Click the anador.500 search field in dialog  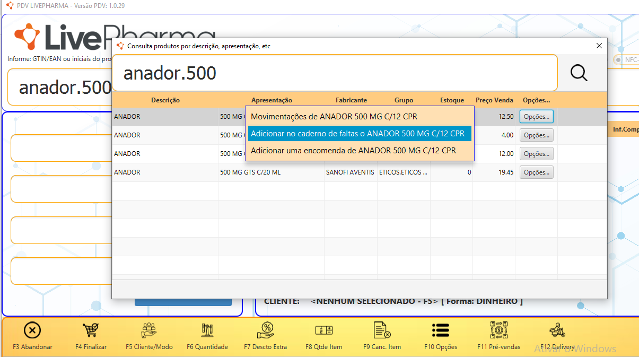tap(334, 73)
